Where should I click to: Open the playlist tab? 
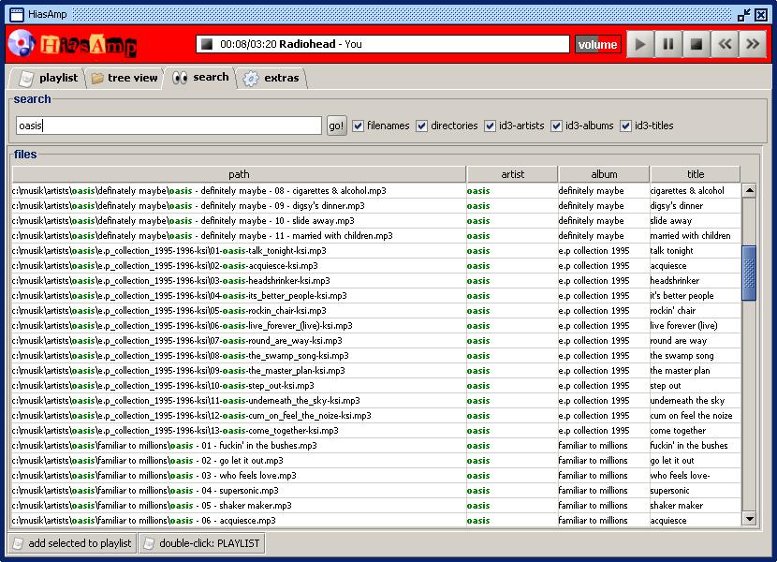tap(48, 78)
